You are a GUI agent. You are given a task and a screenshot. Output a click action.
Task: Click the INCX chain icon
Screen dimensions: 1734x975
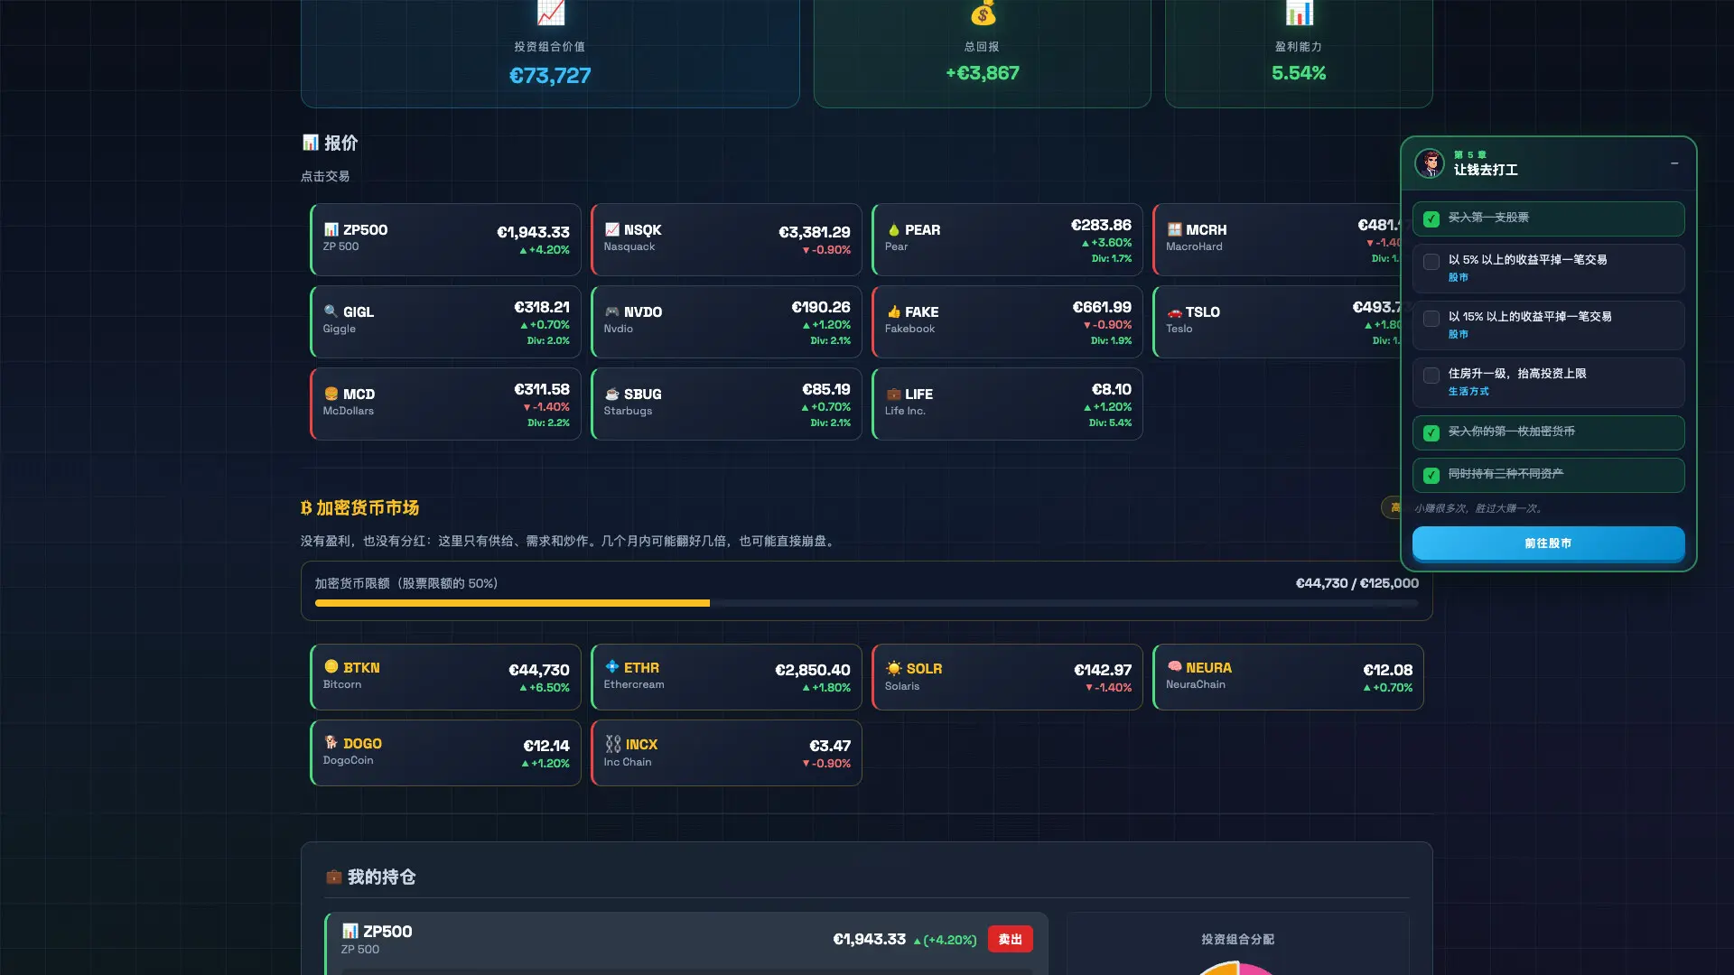pos(612,744)
